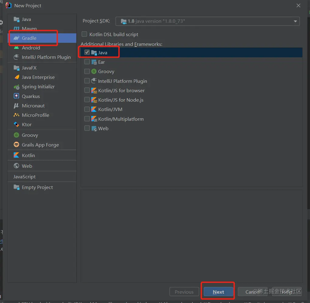
Task: Click the IntelliJ Platform Plugin framework label
Action: coord(122,81)
